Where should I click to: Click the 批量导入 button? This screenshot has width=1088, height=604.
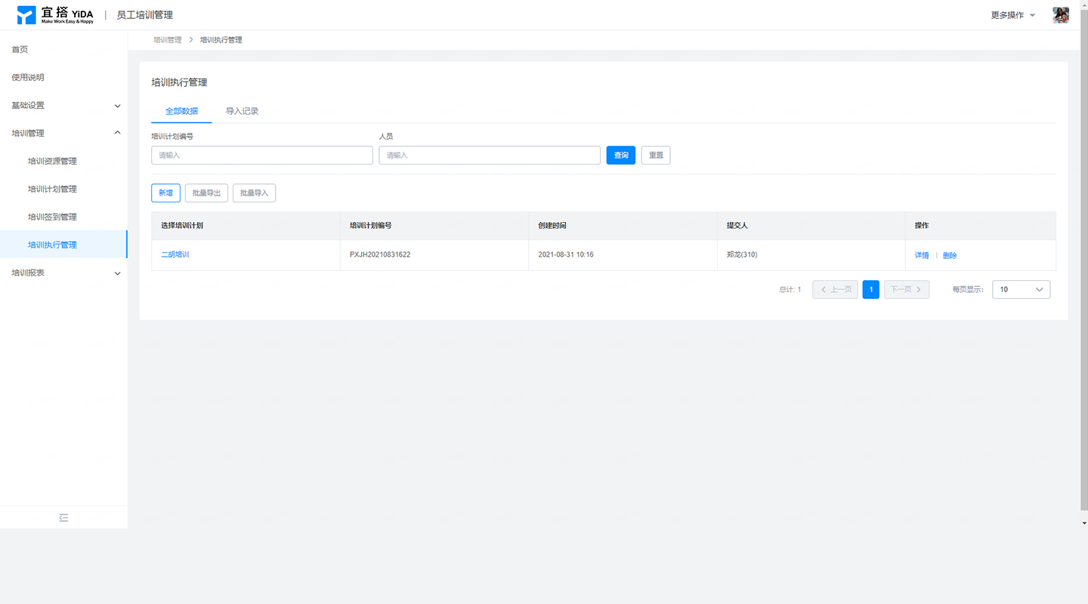pos(254,193)
